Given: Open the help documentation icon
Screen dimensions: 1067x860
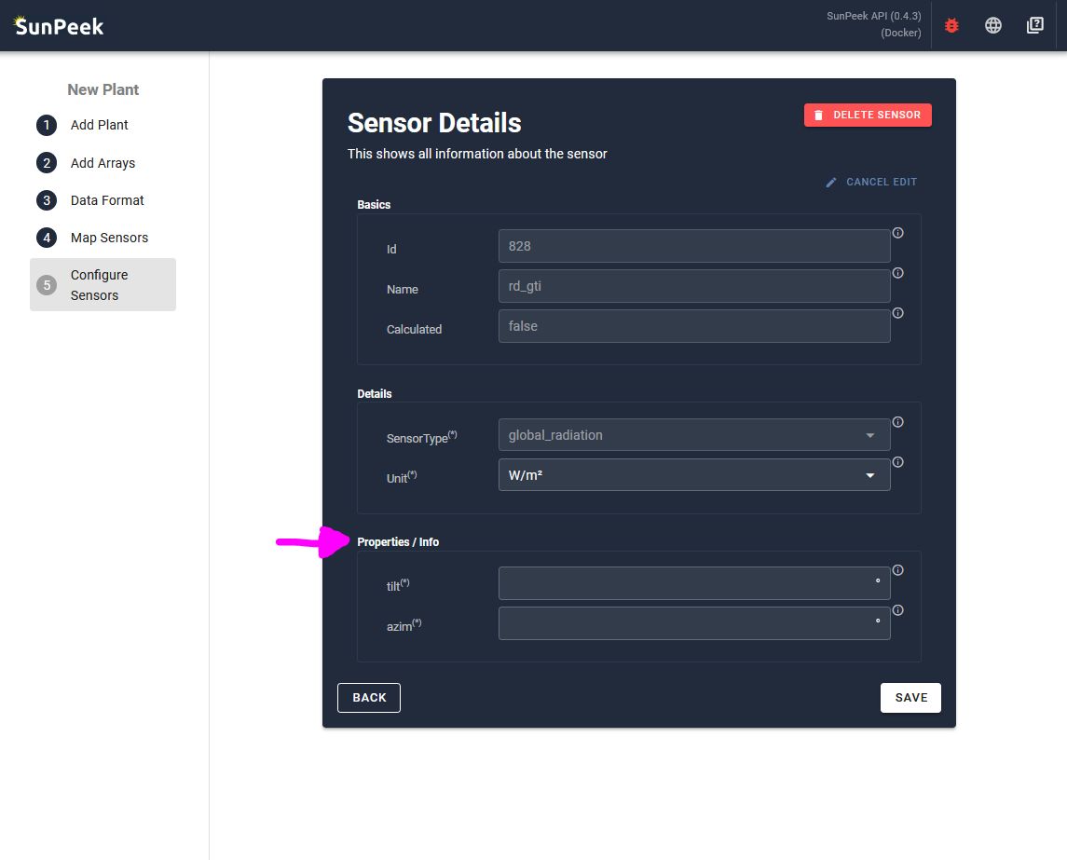Looking at the screenshot, I should [1034, 26].
